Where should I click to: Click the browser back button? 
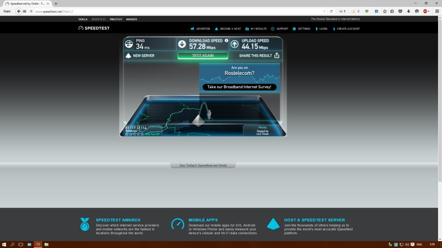[19, 11]
